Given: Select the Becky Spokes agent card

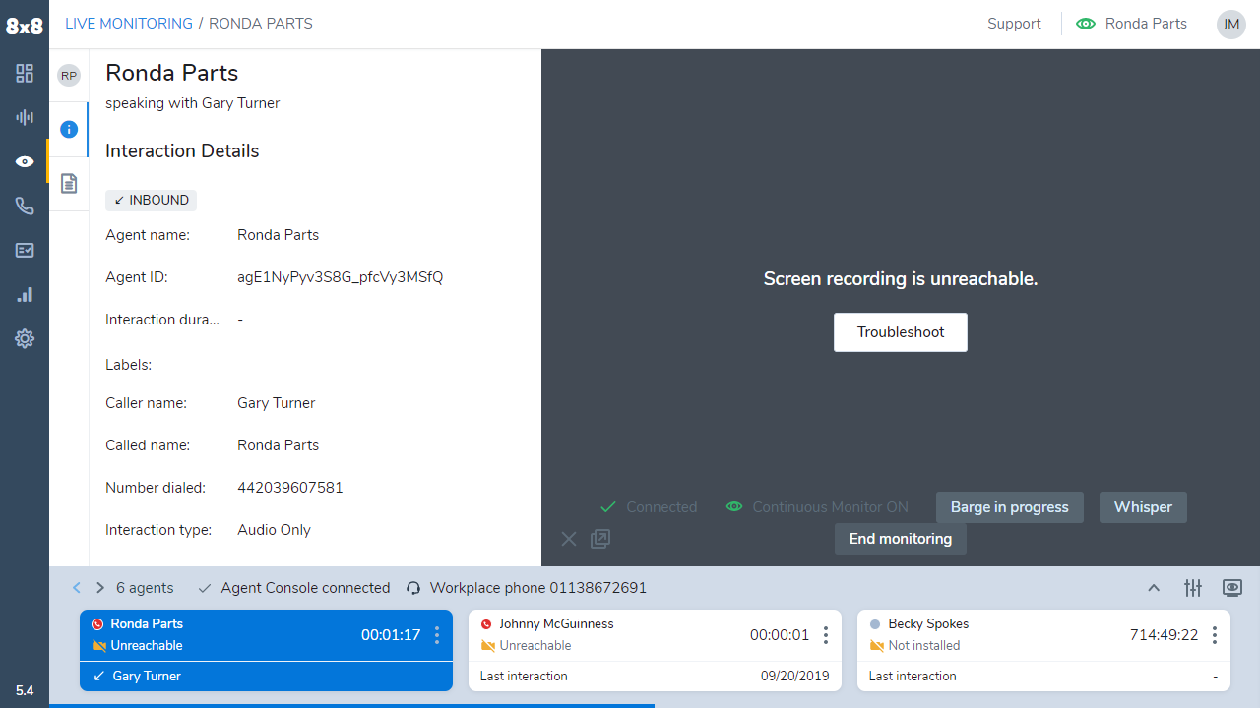Looking at the screenshot, I should [1043, 651].
